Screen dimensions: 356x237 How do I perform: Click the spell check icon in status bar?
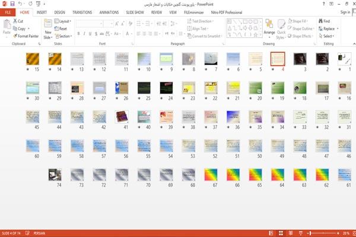[x=27, y=233]
